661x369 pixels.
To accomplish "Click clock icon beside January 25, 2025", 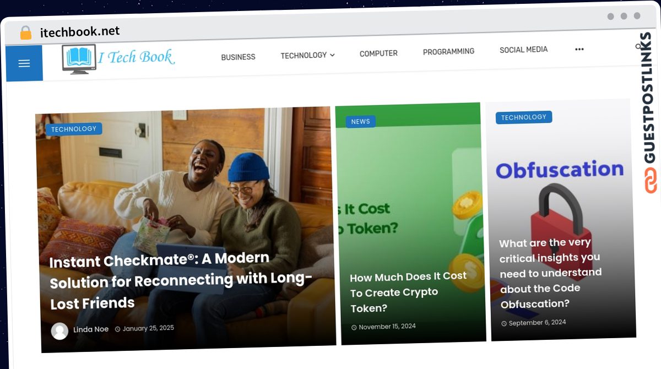I will pyautogui.click(x=117, y=329).
